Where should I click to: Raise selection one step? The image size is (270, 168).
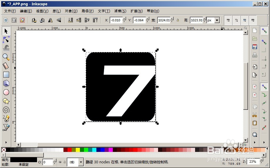pos(87,20)
